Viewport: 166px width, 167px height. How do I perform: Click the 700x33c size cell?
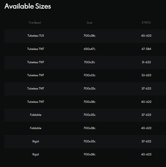coord(90,75)
